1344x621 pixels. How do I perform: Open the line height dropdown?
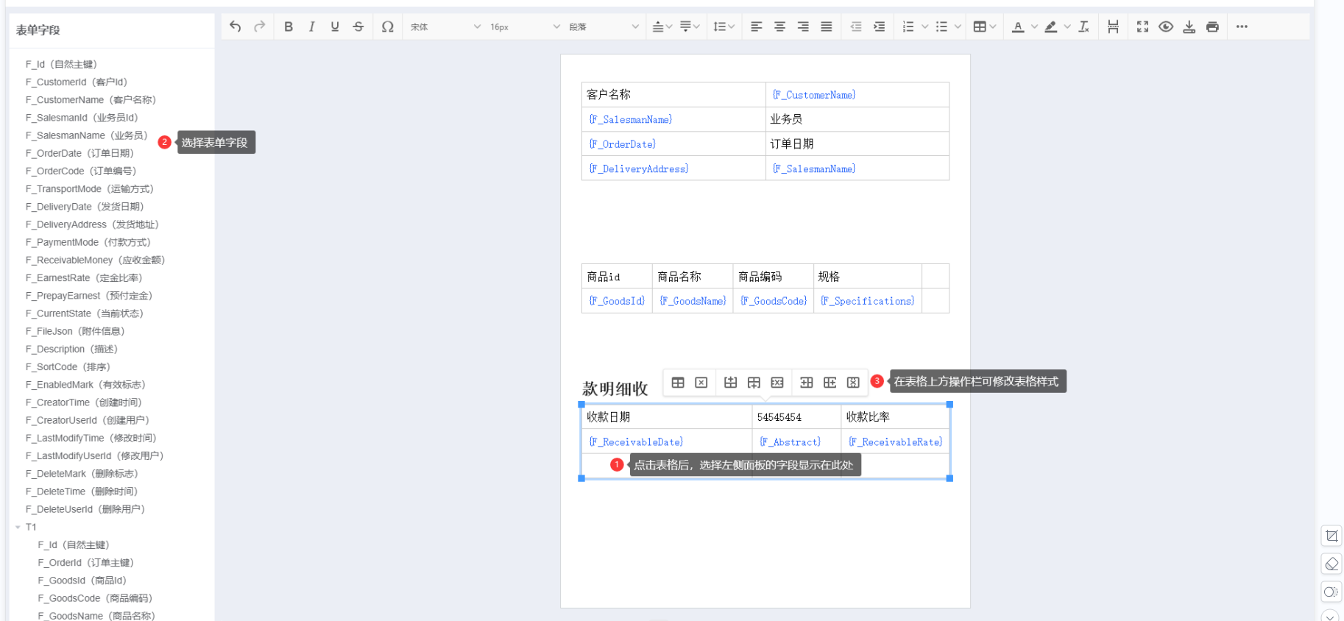(x=724, y=26)
